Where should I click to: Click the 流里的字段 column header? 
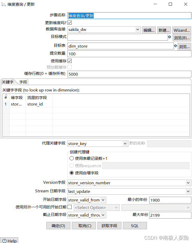[x=39, y=97]
